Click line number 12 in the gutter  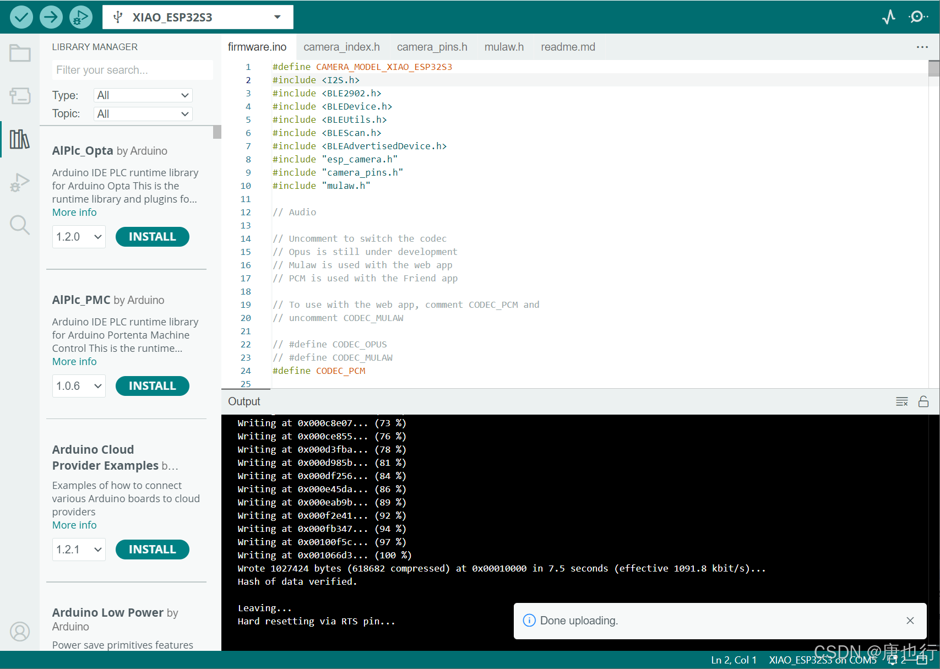point(246,213)
